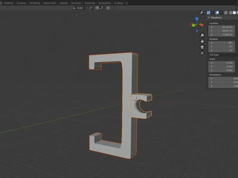Open the snapping options dropdown
This screenshot has width=238, height=178.
point(102,8)
